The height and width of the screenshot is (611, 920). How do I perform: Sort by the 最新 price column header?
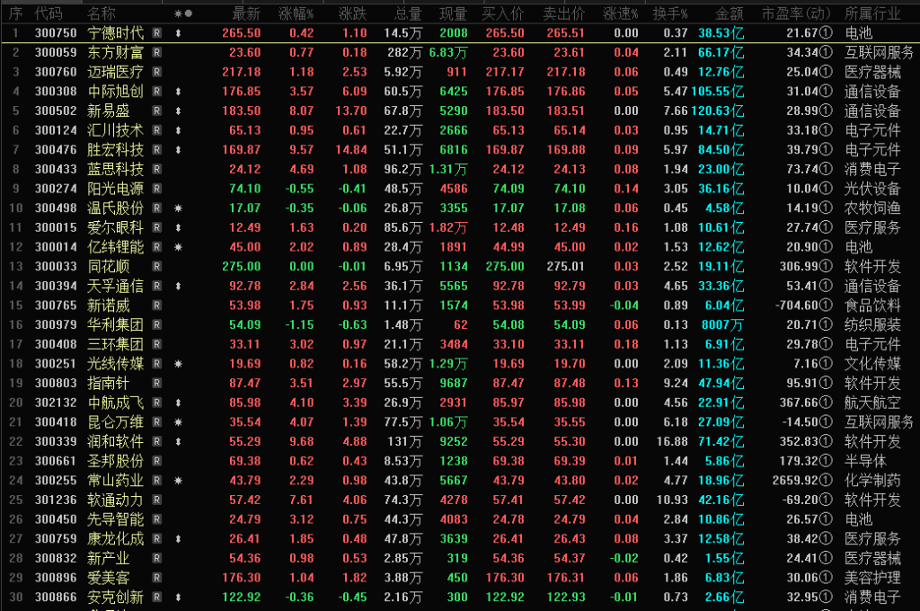tap(246, 13)
